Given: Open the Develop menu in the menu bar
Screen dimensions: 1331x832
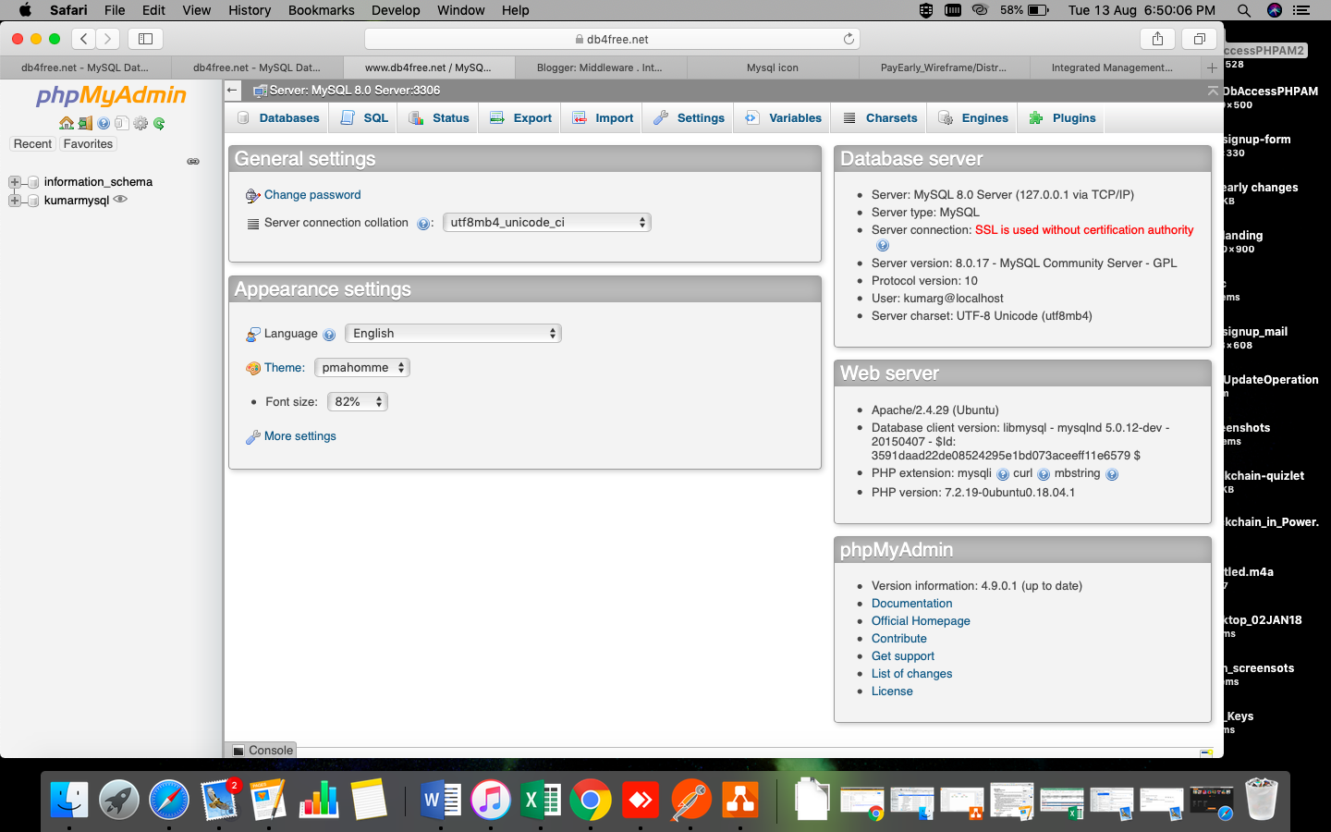Looking at the screenshot, I should point(396,10).
